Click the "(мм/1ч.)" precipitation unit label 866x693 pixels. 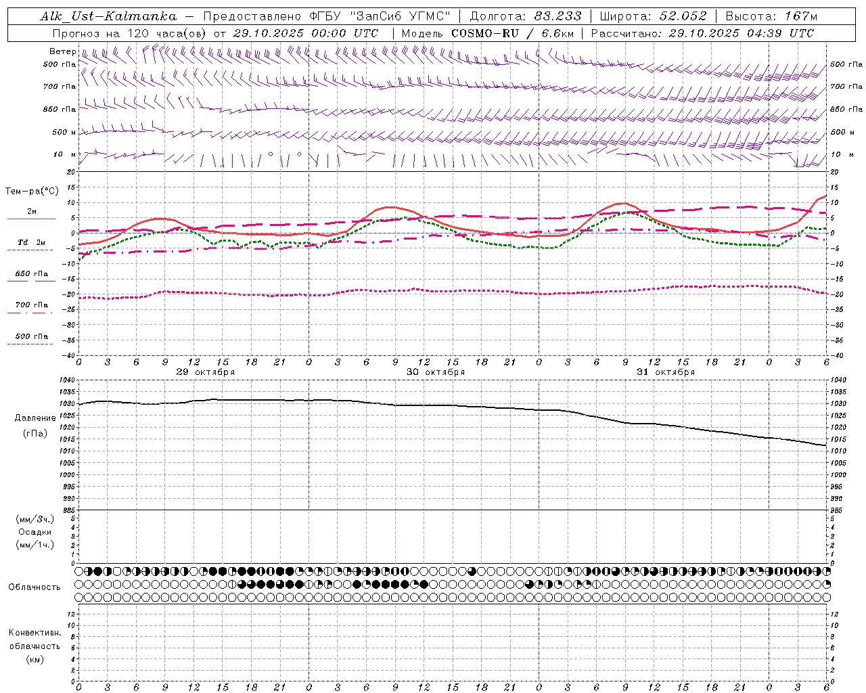pos(35,545)
